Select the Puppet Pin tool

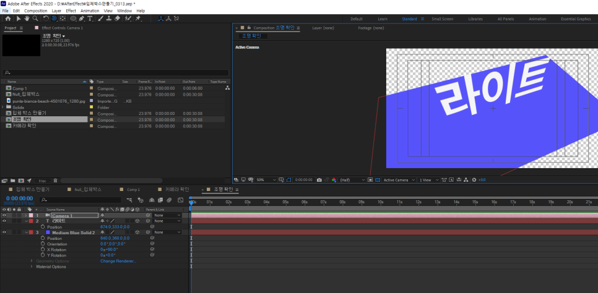(138, 19)
